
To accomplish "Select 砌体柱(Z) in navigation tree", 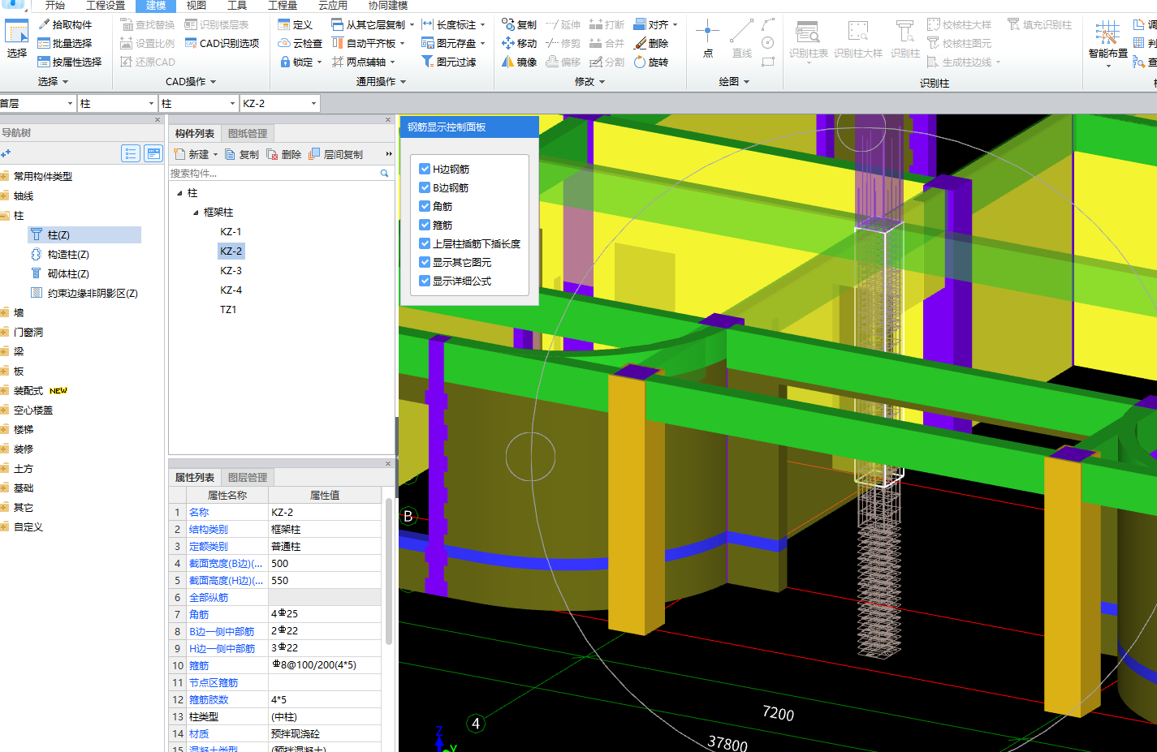I will point(68,274).
